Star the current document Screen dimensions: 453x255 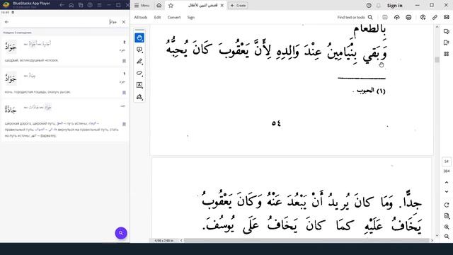171,6
